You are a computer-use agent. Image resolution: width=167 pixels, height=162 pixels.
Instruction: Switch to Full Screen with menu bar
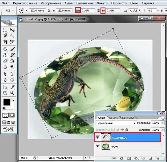9,122
